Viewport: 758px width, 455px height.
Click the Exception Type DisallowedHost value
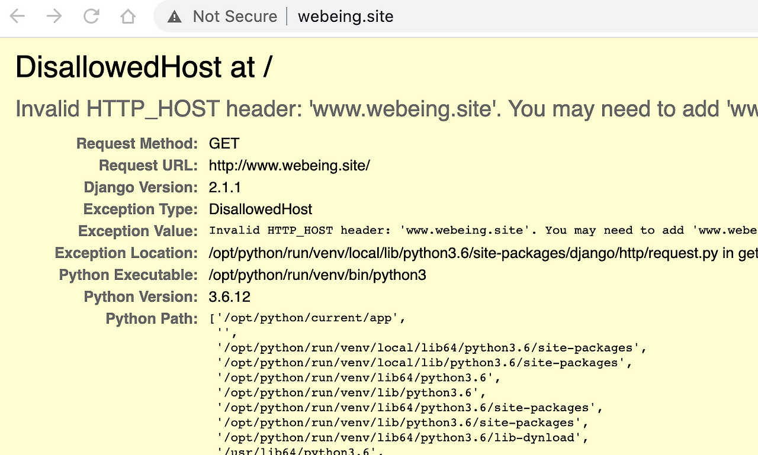(x=260, y=209)
